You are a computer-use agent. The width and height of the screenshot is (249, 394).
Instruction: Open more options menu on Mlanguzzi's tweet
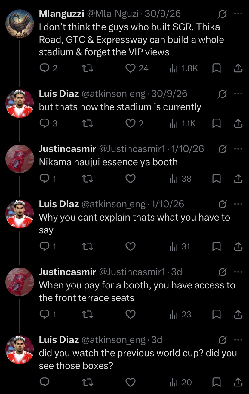[x=238, y=14]
